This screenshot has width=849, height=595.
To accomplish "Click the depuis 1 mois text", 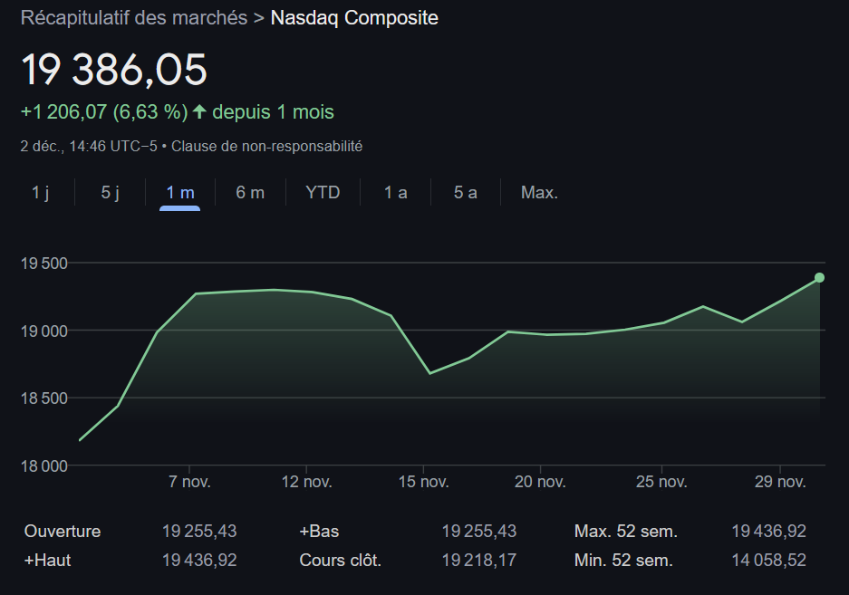I will point(273,112).
